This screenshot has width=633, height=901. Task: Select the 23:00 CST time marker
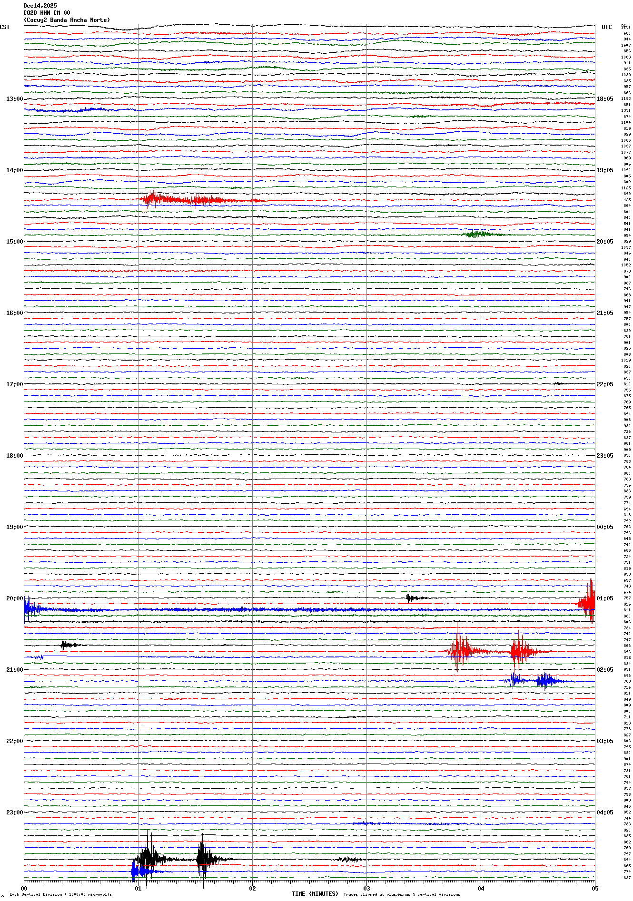pyautogui.click(x=14, y=813)
